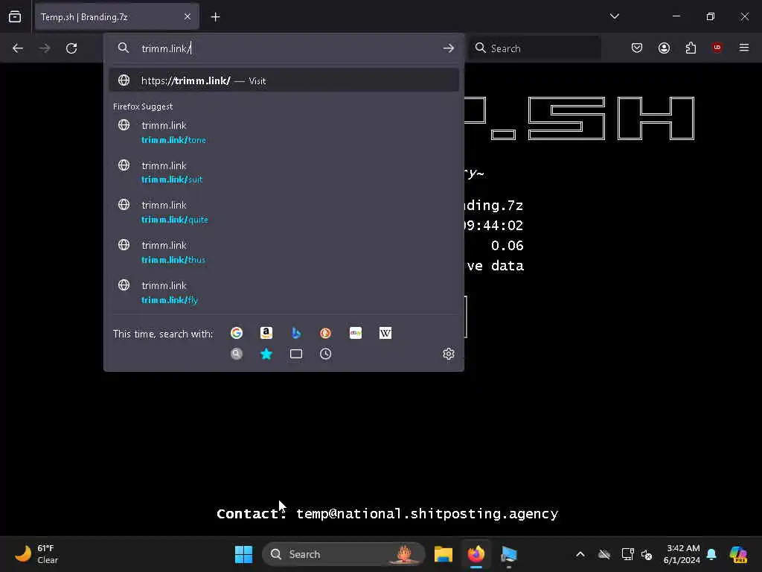
Task: Select the Temp.sh | Branding.7z tab
Action: coord(117,17)
